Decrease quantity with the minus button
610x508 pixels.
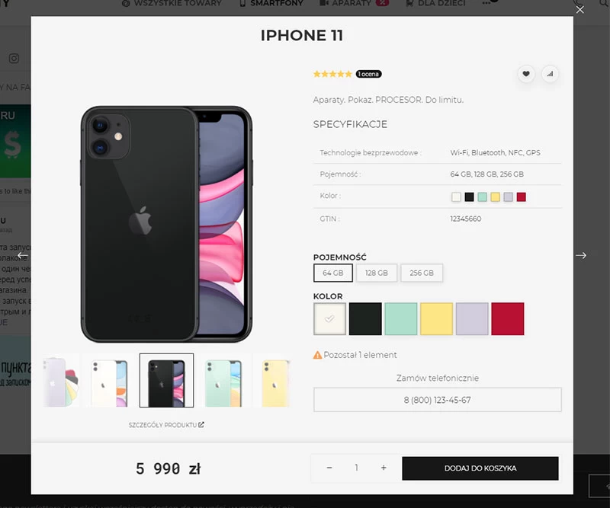(x=329, y=468)
